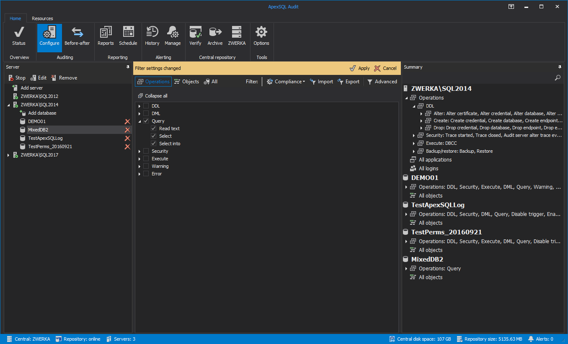Collapse the Query operations node
568x344 pixels.
pos(139,121)
